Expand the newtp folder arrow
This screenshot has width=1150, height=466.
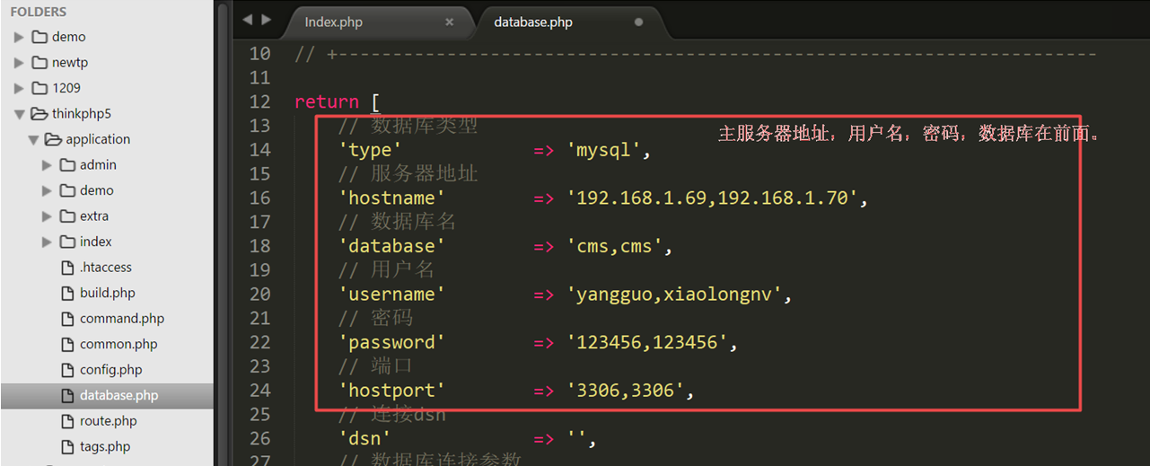(x=19, y=63)
